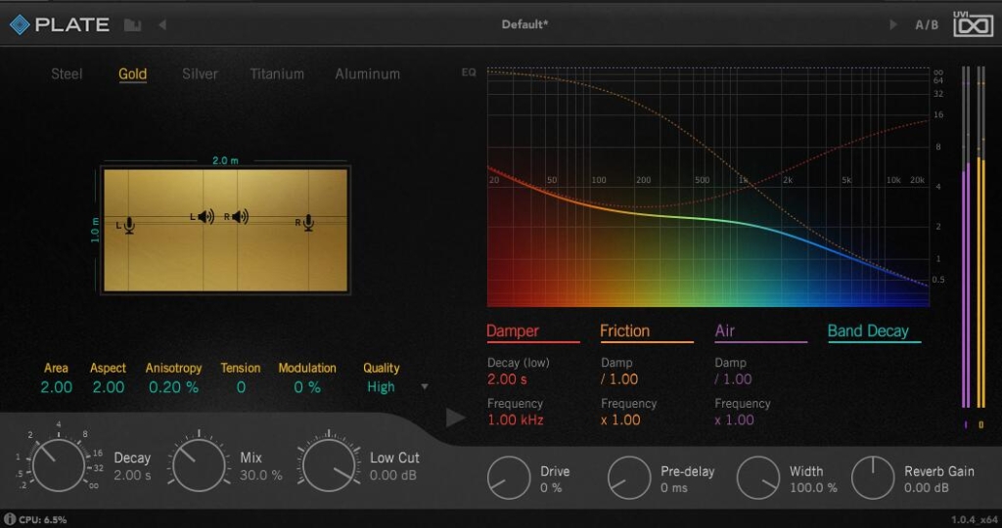Click the Low Cut readout 0.00 dB
The width and height of the screenshot is (1002, 528).
(393, 475)
